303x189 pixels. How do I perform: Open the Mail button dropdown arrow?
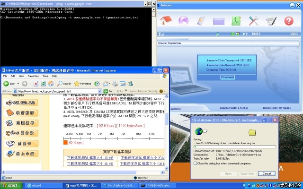coord(110,84)
